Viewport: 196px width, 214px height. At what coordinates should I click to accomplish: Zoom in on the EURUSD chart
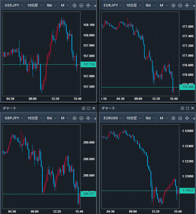(173, 118)
